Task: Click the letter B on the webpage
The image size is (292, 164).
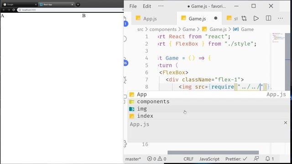Action: (x=84, y=15)
